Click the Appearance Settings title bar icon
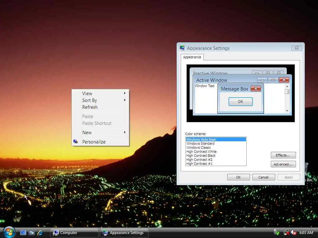This screenshot has width=318, height=238. pos(182,48)
